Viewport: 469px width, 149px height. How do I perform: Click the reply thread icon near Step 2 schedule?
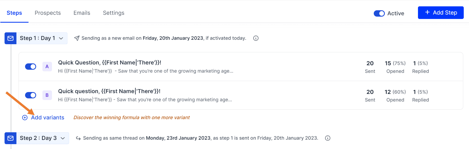coord(78,138)
